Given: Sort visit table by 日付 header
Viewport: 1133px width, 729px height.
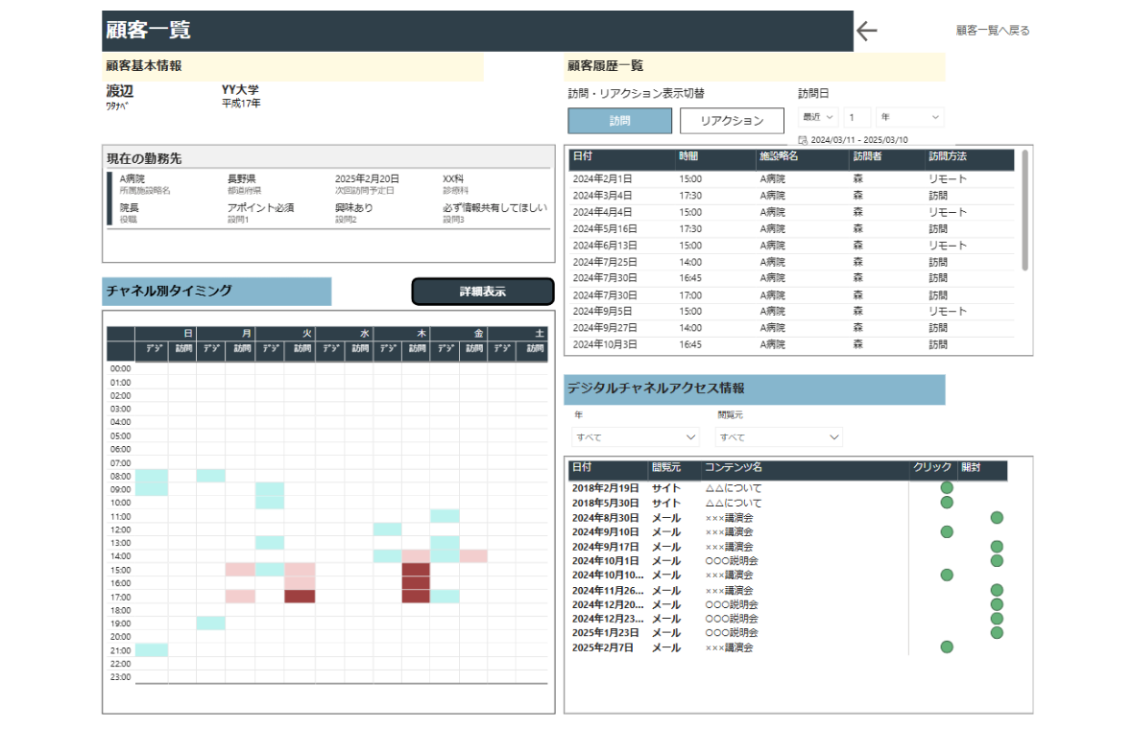Looking at the screenshot, I should (583, 156).
